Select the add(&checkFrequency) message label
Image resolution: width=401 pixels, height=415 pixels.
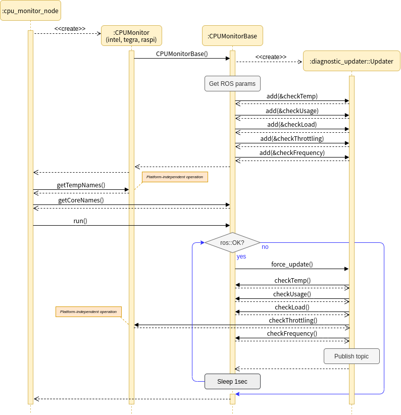[292, 152]
